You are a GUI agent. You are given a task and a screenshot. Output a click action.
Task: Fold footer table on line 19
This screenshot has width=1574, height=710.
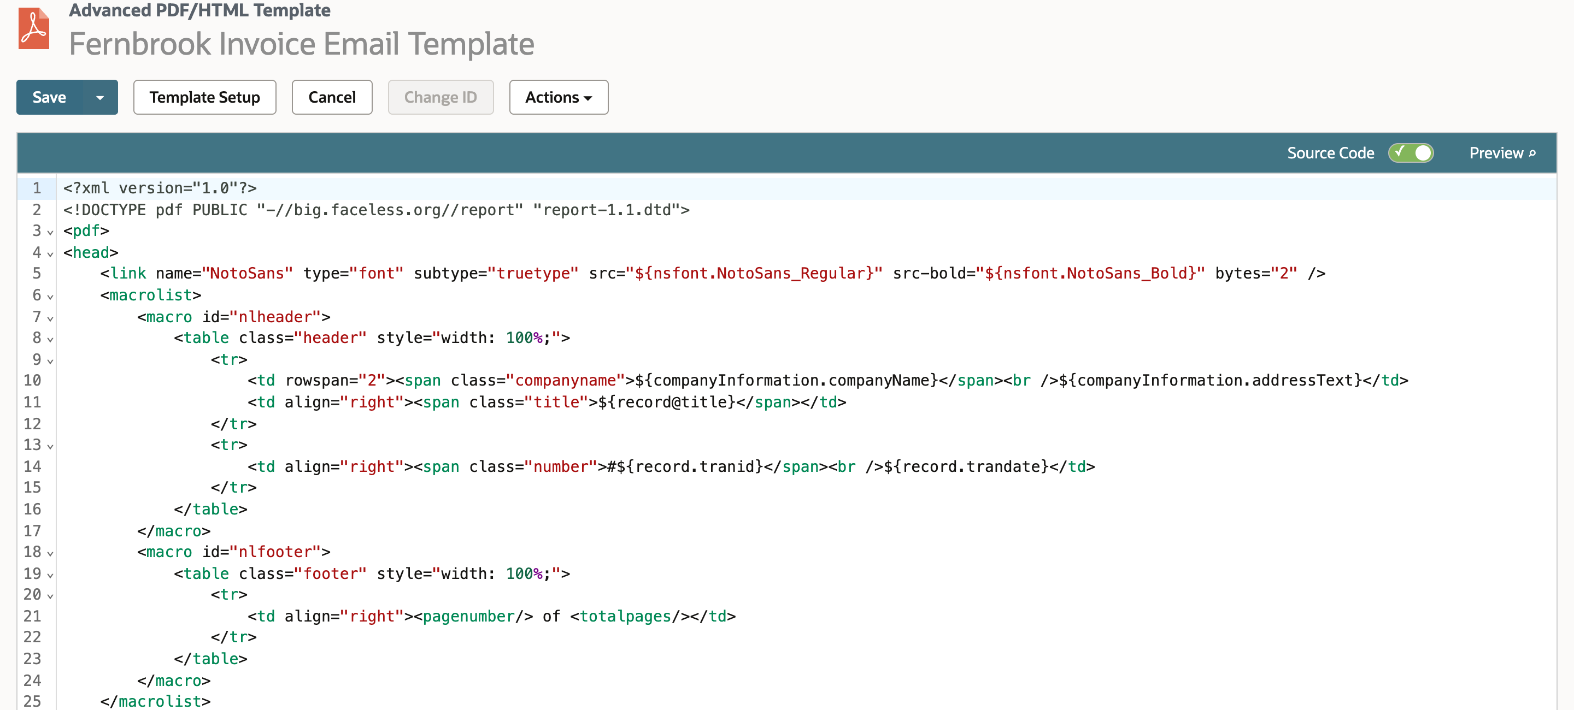coord(50,575)
